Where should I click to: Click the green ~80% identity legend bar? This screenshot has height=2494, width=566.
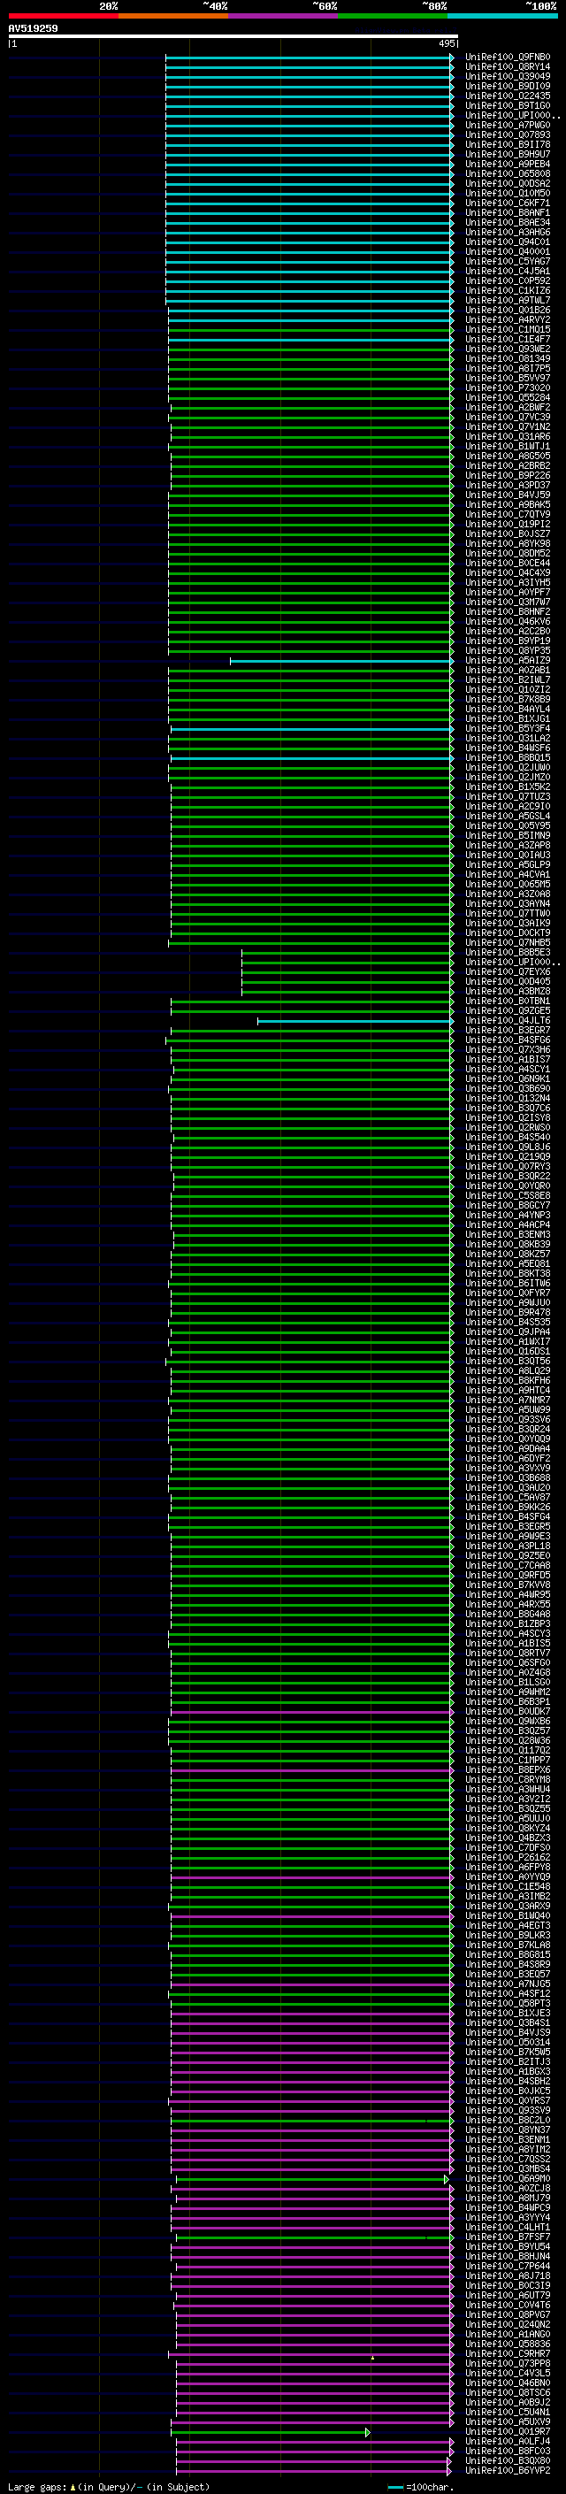click(x=393, y=16)
